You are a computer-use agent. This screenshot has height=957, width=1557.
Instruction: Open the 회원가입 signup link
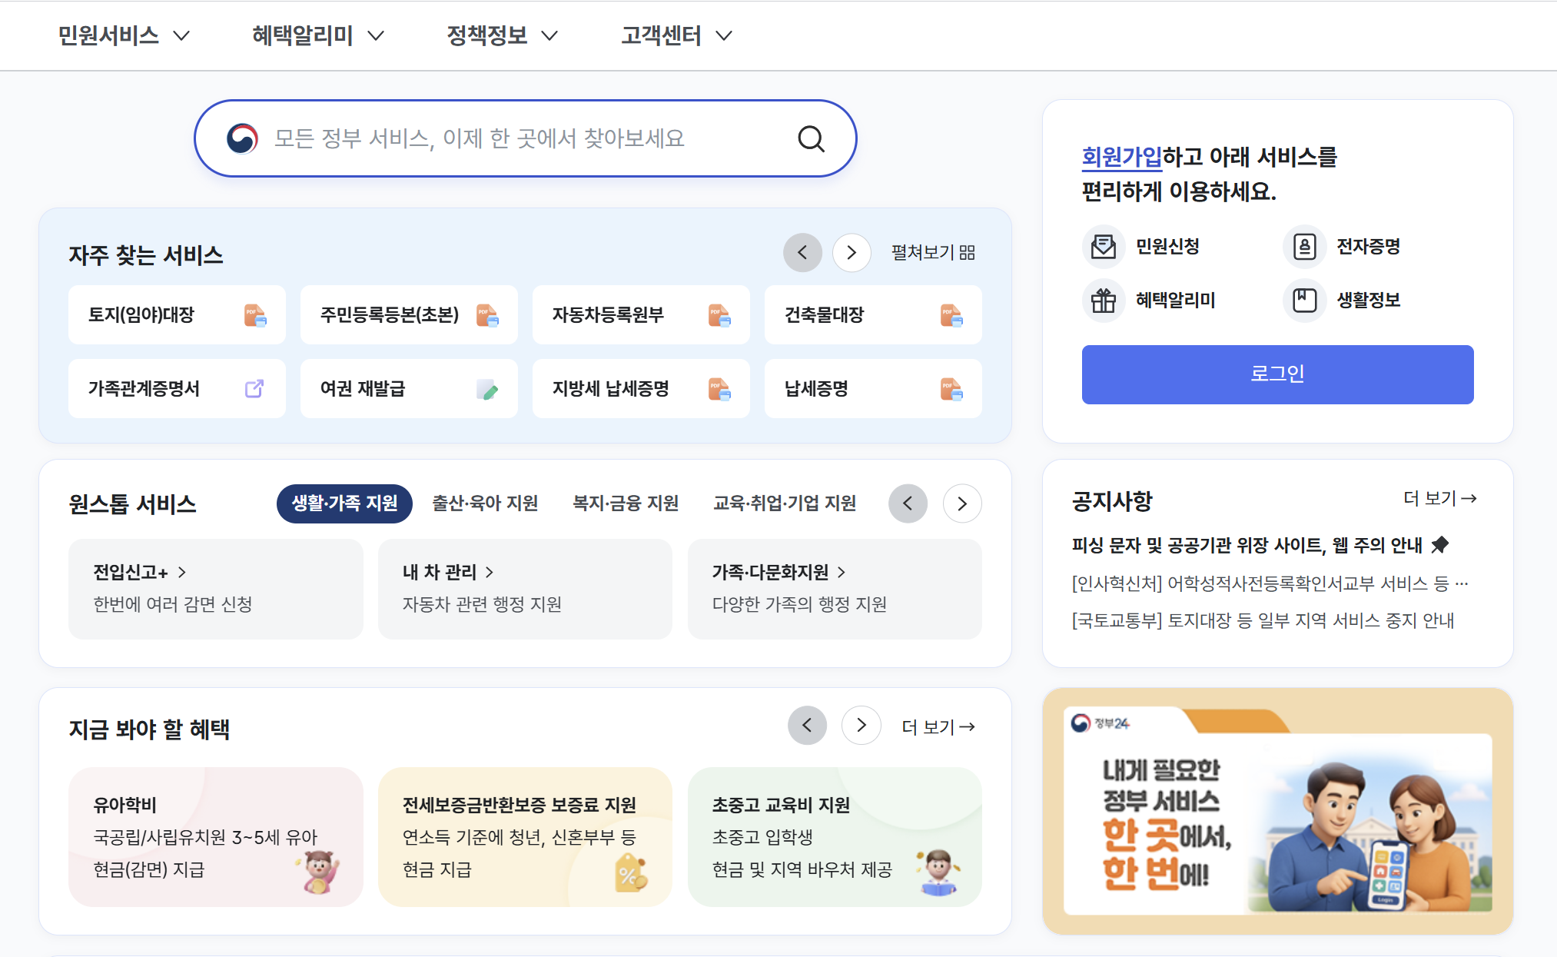(1122, 157)
